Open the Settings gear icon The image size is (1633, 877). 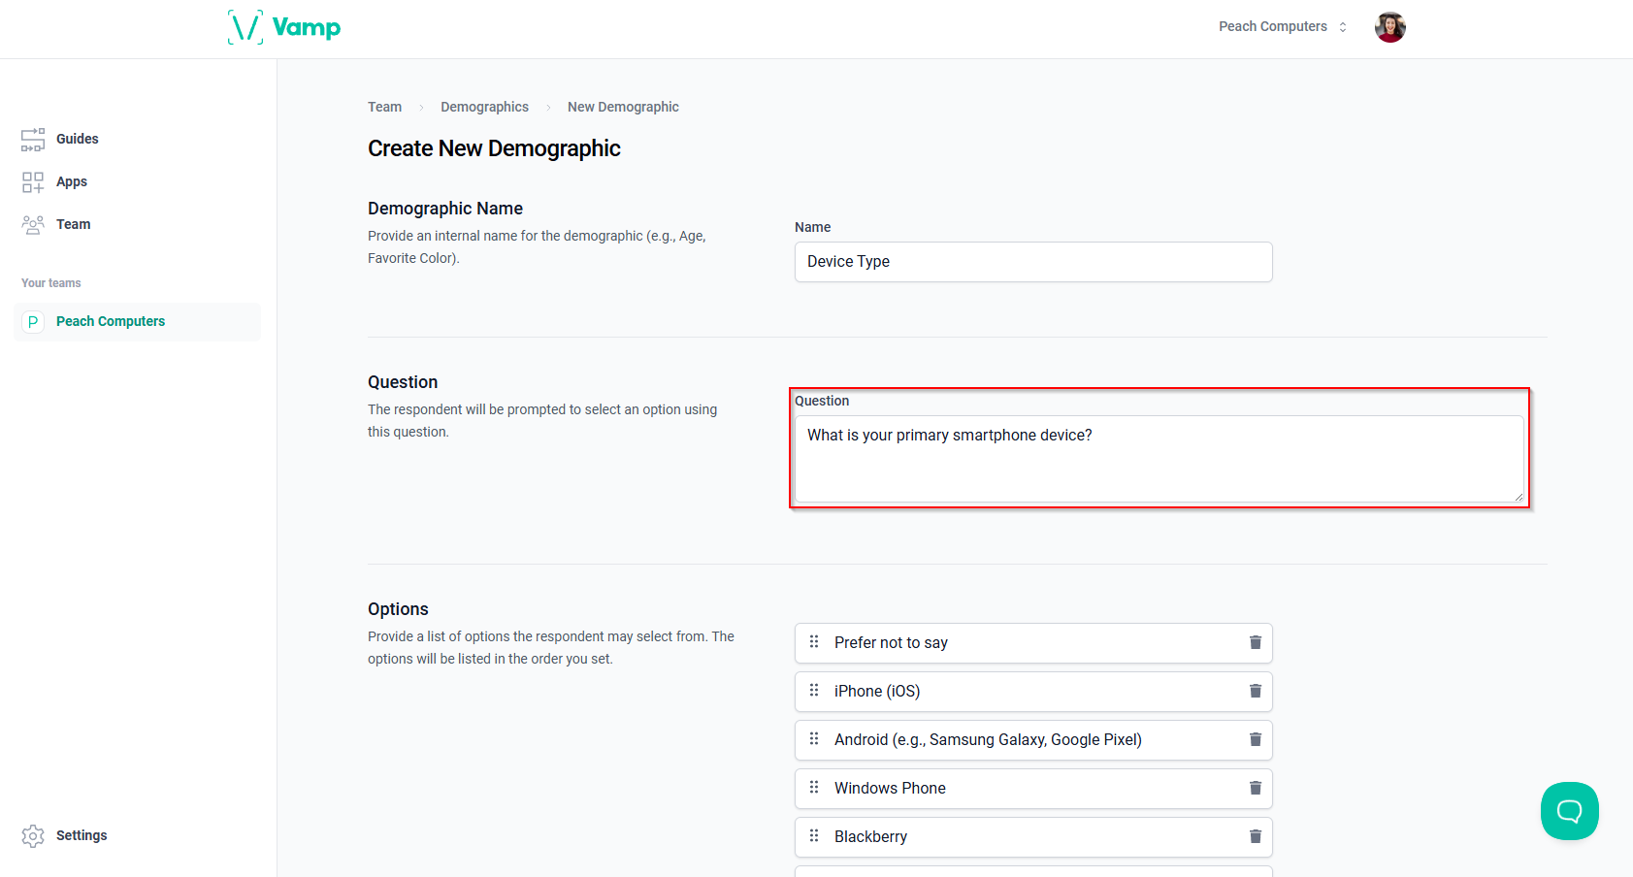[x=33, y=835]
